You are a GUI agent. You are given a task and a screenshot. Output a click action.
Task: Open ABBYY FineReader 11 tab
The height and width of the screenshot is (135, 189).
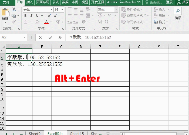tap(124, 2)
